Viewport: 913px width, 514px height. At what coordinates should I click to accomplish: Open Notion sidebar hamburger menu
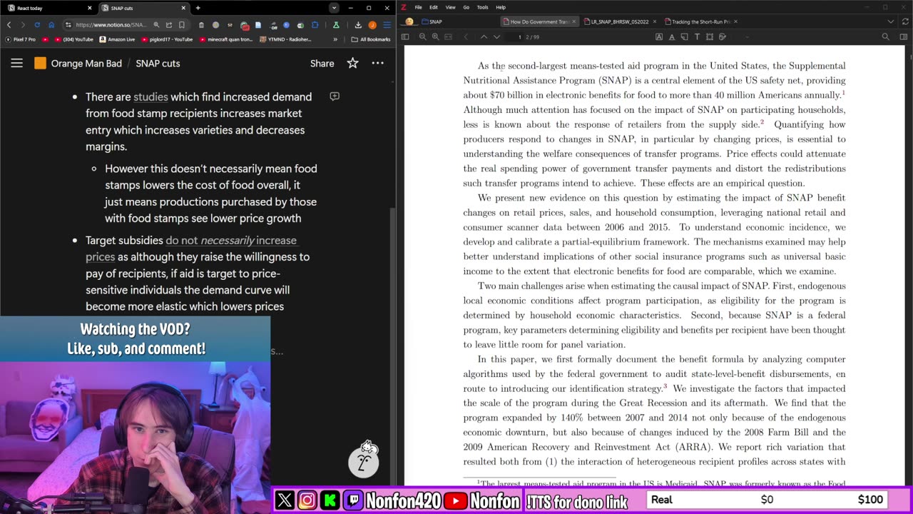coord(16,63)
